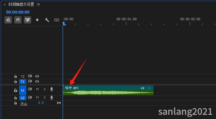Select the 呜呼.MP3 audio clip
Screen dimensions: 216x119
point(108,90)
